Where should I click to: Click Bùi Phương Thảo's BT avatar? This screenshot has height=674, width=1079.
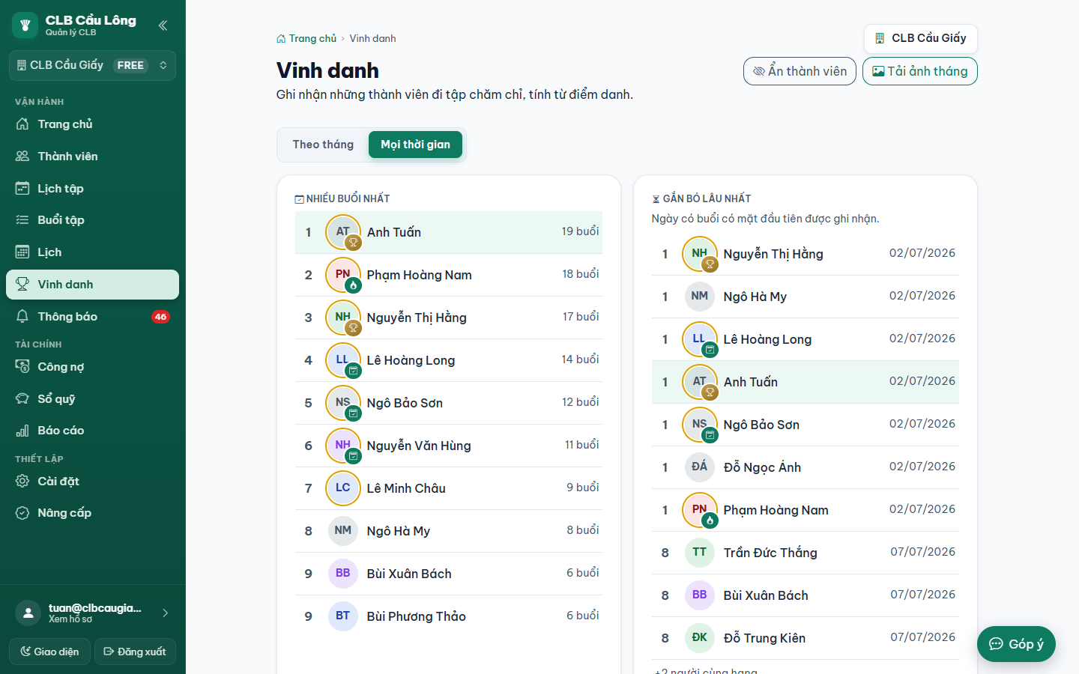pyautogui.click(x=343, y=616)
